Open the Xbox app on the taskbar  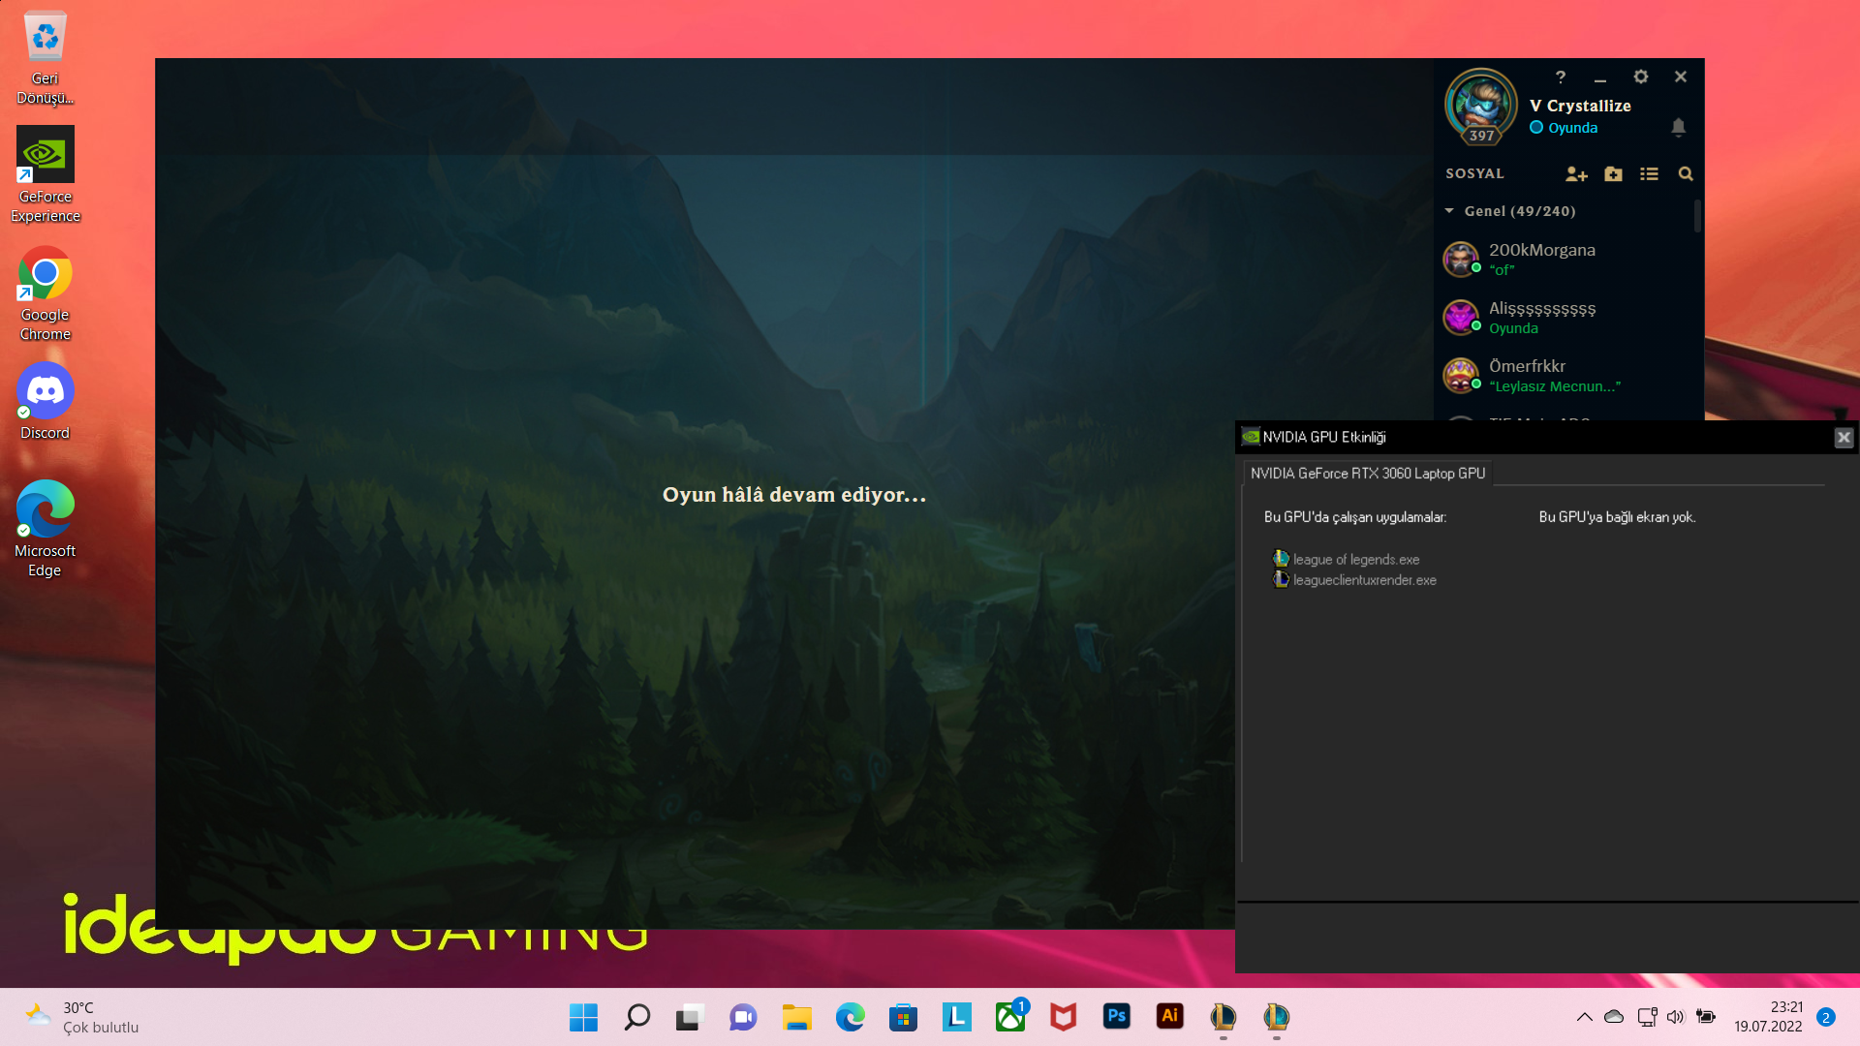[x=1009, y=1017]
